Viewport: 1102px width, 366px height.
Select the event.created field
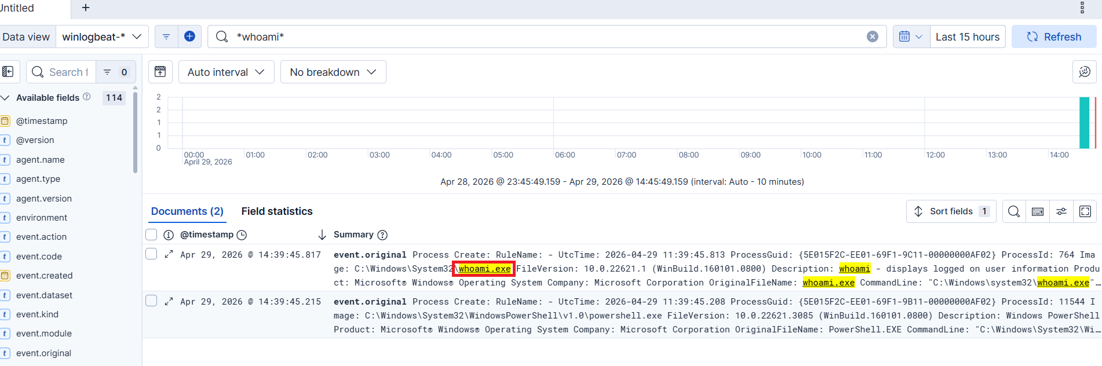[44, 276]
